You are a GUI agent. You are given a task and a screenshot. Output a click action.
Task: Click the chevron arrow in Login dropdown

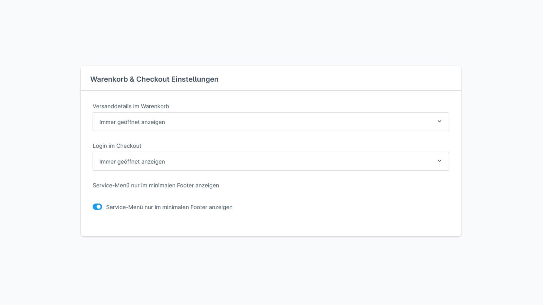click(439, 161)
